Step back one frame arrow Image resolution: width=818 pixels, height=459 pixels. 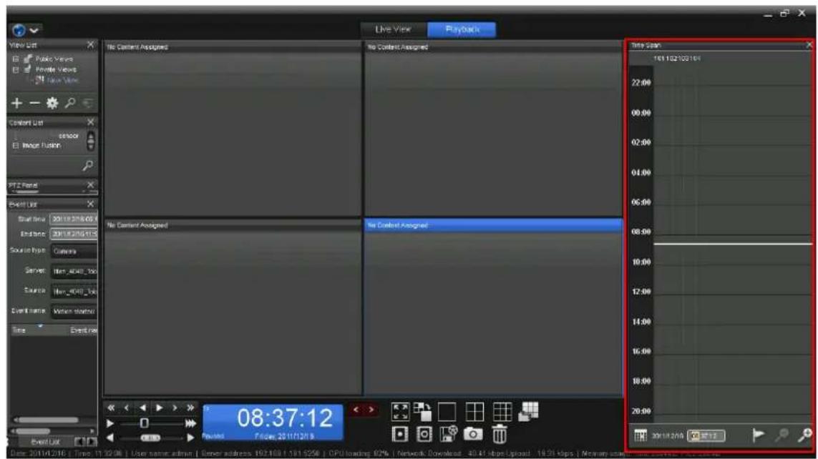coord(126,408)
